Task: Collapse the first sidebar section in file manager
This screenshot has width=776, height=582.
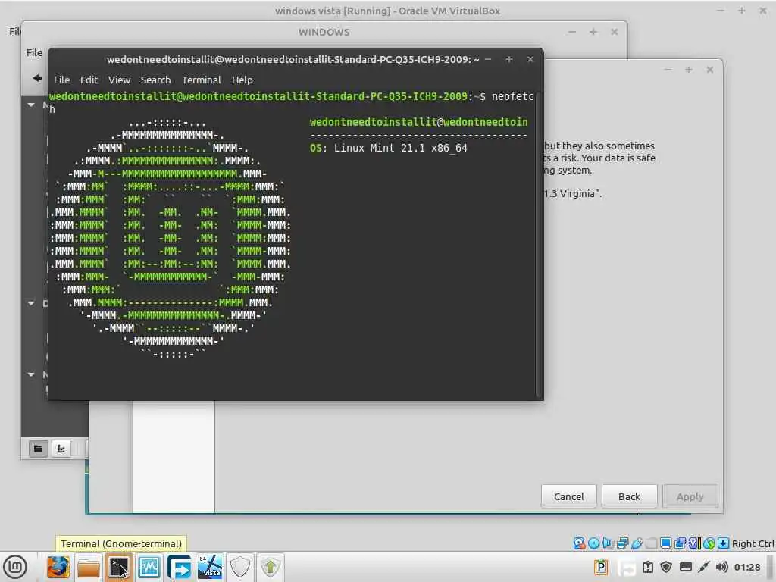Action: [x=31, y=105]
